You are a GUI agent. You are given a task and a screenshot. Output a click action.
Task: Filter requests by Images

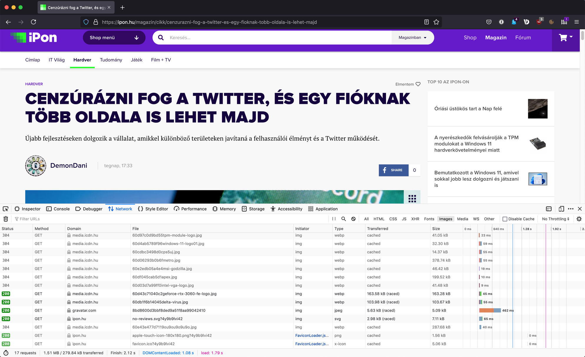pos(445,219)
